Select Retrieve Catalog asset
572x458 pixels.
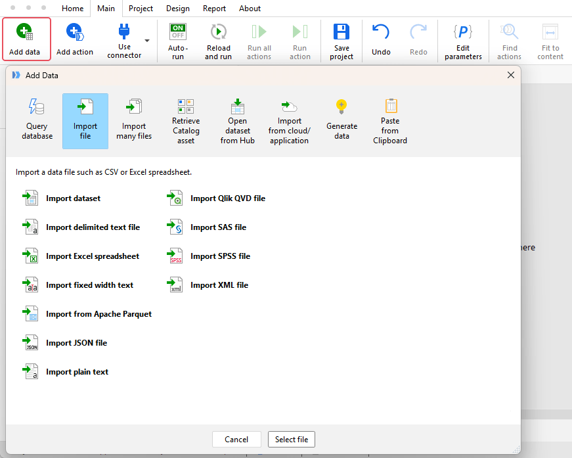point(186,121)
